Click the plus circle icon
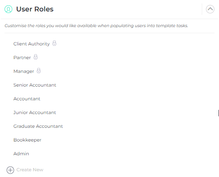Image resolution: width=219 pixels, height=177 pixels. (10, 170)
